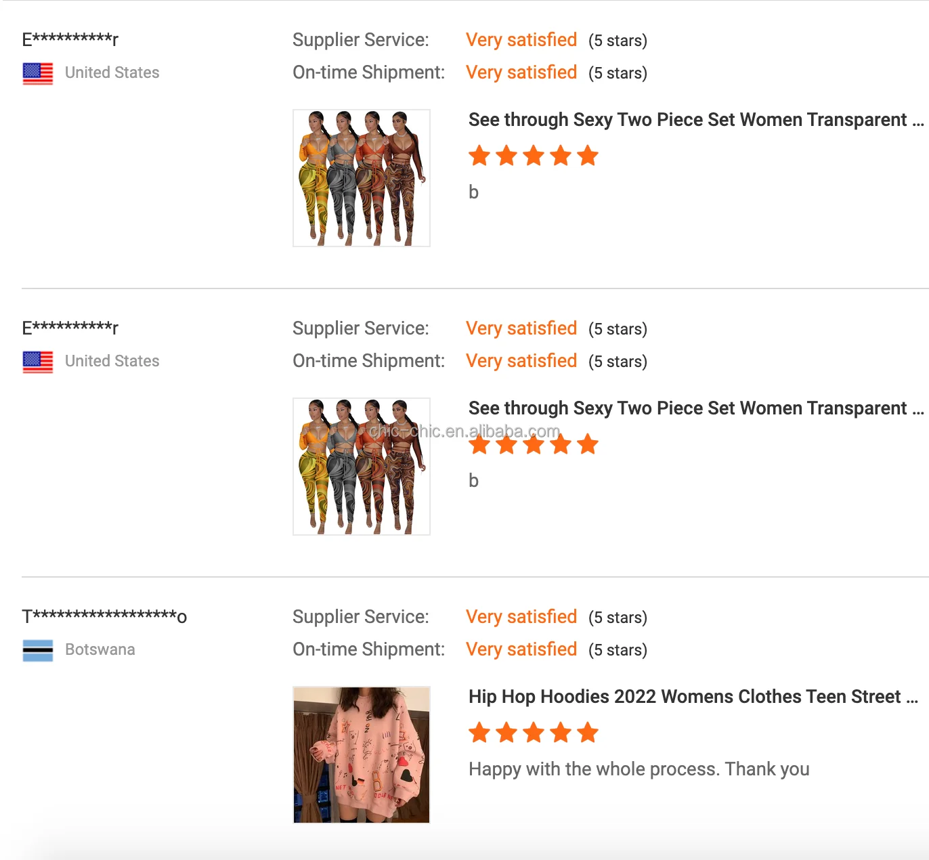Image resolution: width=929 pixels, height=860 pixels.
Task: Click the five-star rating in the second review
Action: (534, 445)
